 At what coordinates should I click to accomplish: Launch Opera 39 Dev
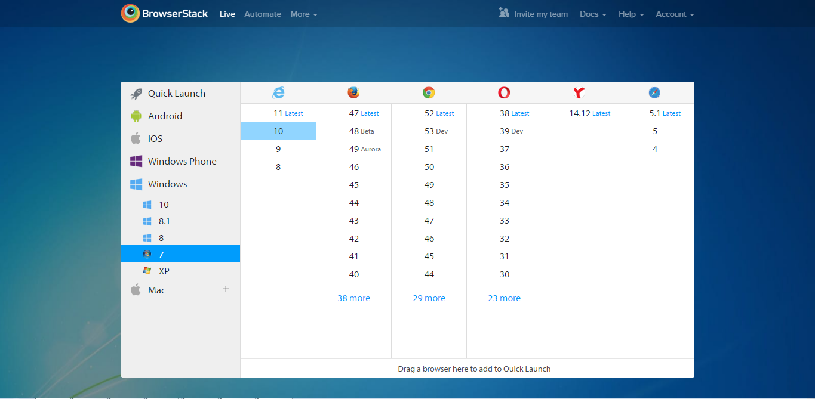(x=504, y=131)
